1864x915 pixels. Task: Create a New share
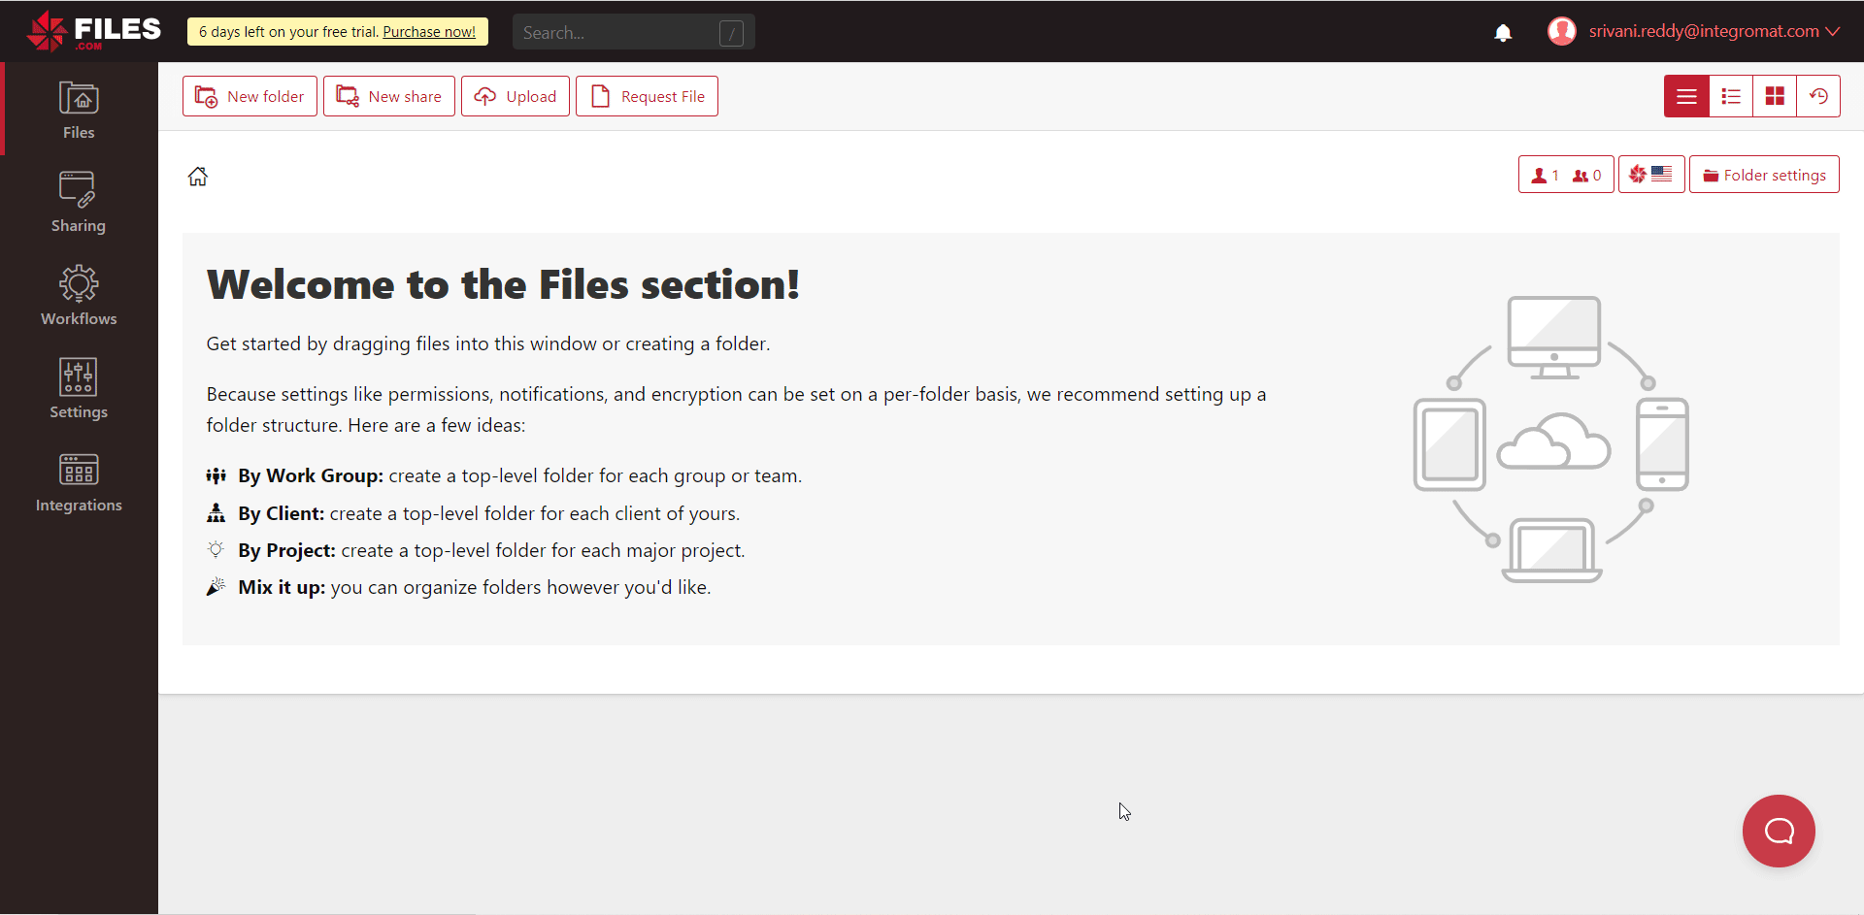[x=389, y=96]
